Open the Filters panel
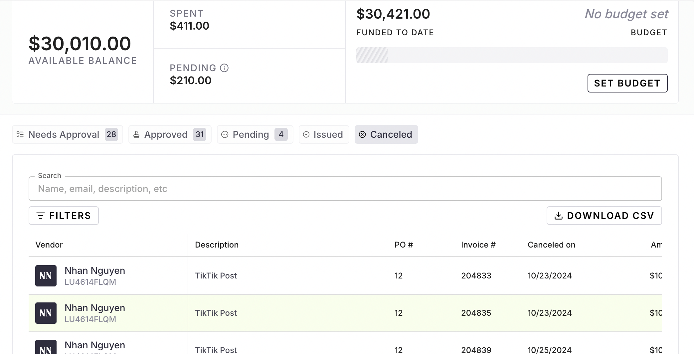Screen dimensions: 694x354 [x=64, y=216]
